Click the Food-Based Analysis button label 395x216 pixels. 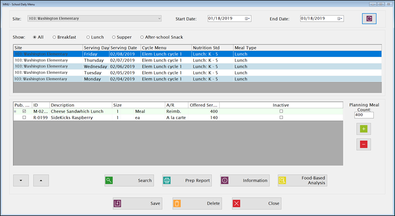pyautogui.click(x=313, y=180)
